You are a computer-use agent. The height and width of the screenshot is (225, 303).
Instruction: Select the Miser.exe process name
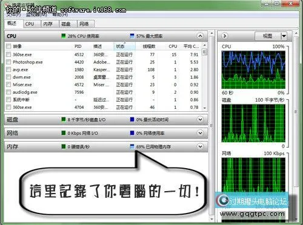(22, 85)
